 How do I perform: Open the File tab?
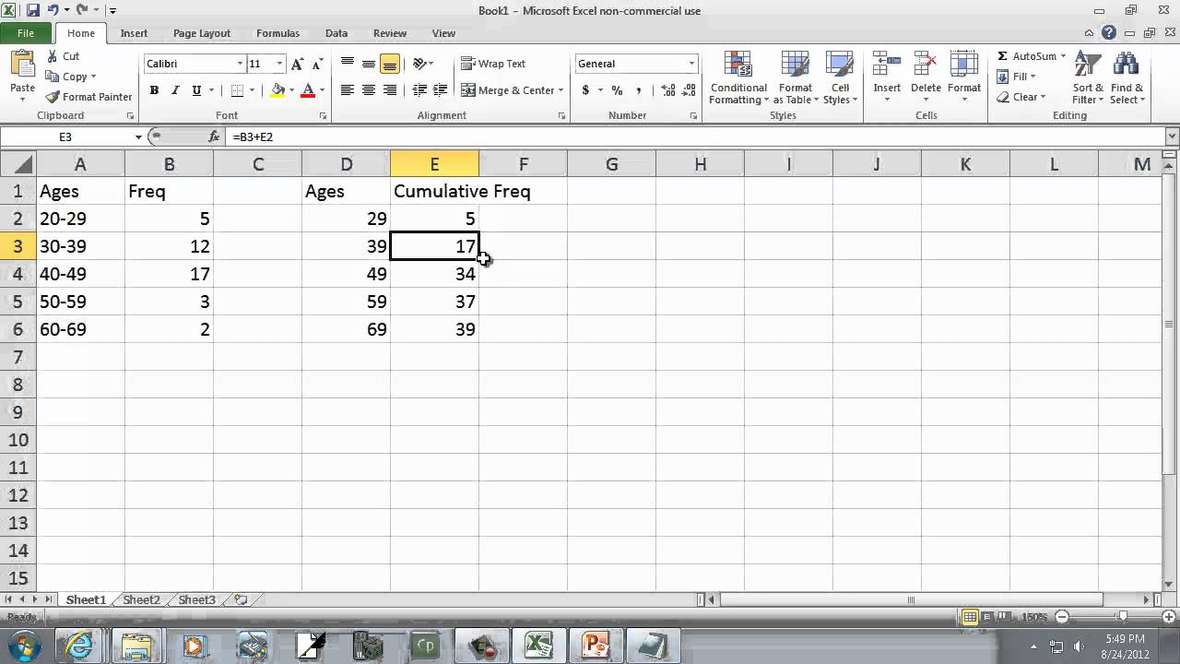(x=26, y=33)
